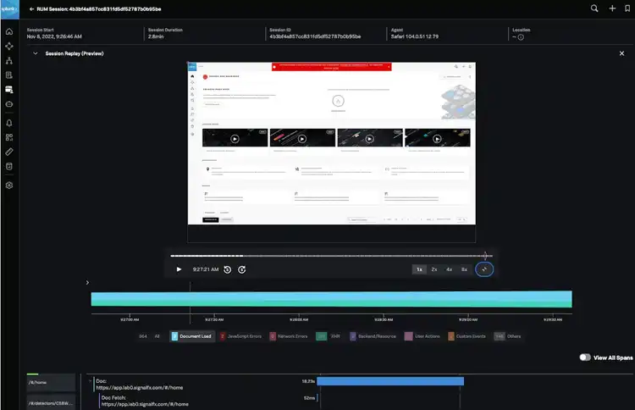635x410 pixels.
Task: Open the Settings gear icon in the sidebar
Action: click(x=9, y=186)
